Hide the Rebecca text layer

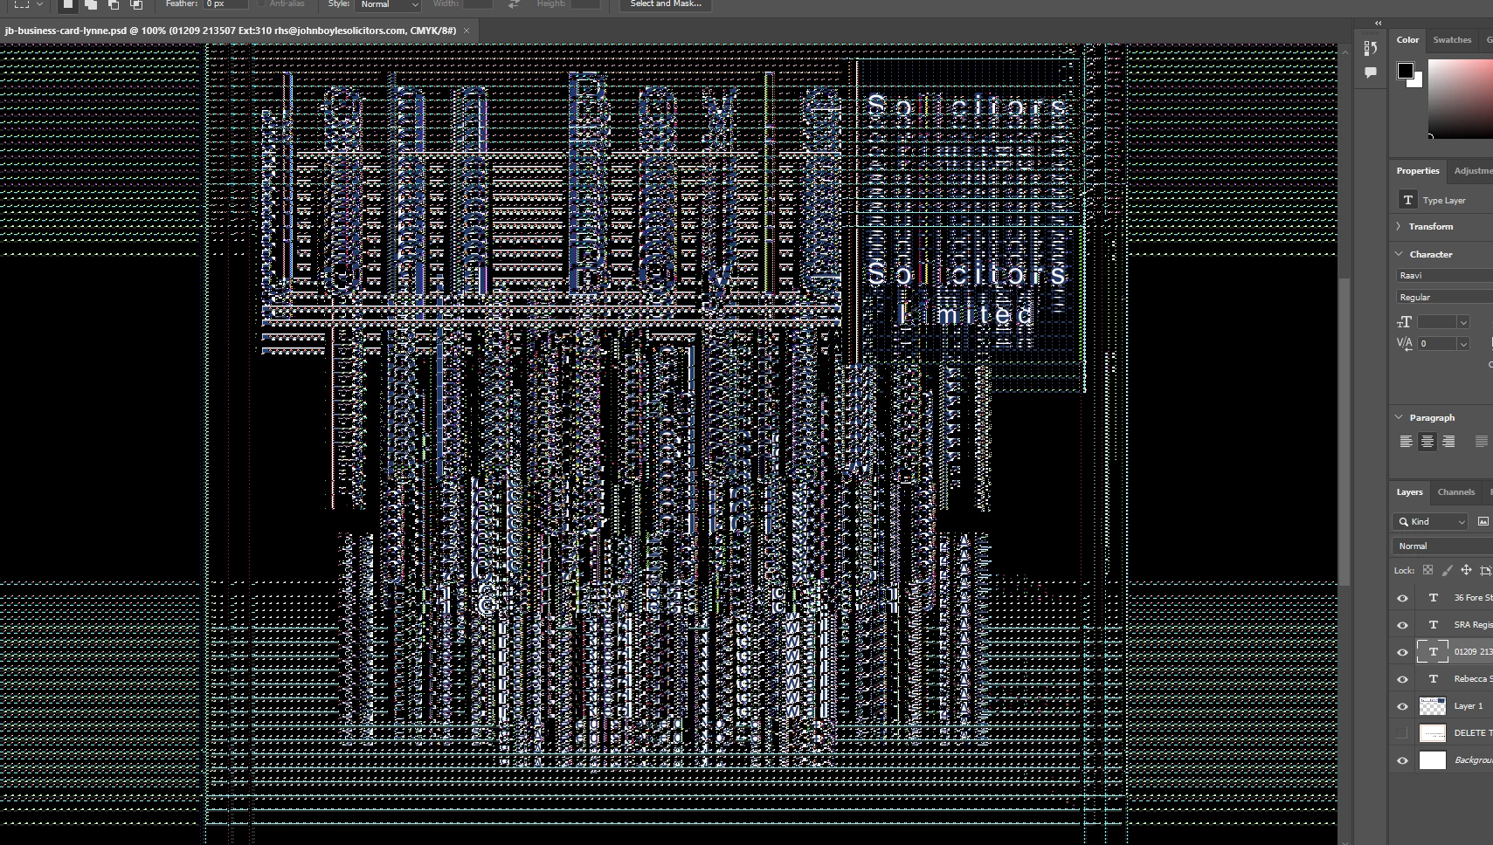1402,679
